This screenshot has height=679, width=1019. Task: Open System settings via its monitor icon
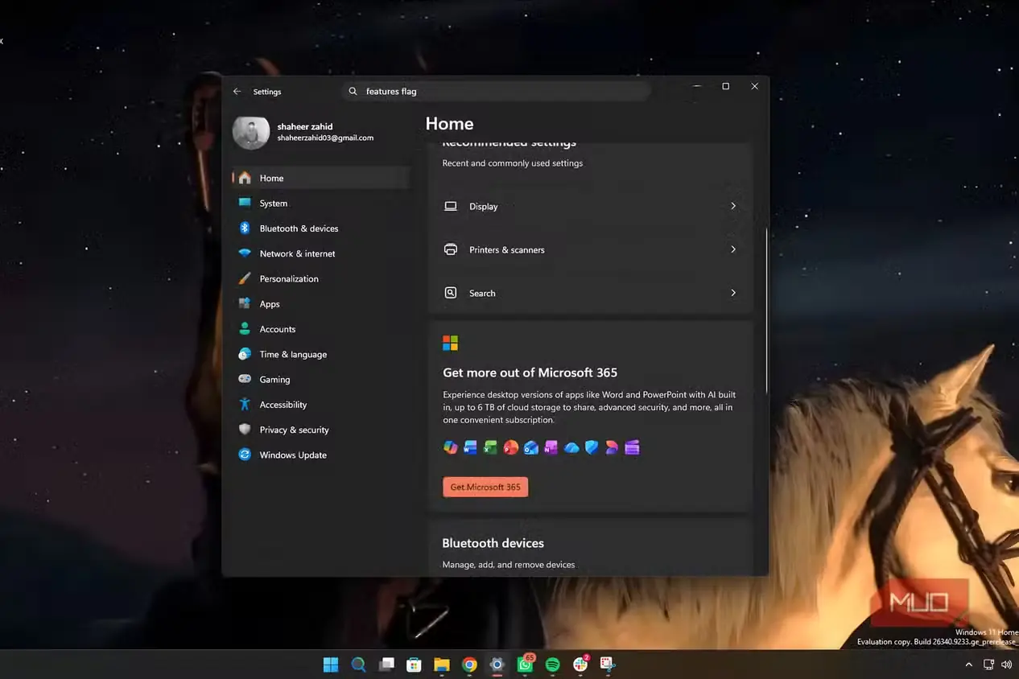245,203
